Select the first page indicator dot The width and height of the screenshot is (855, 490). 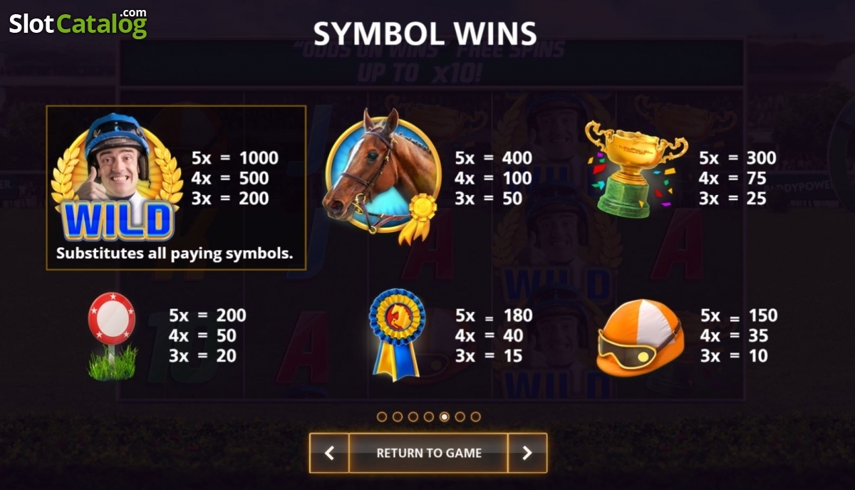click(x=382, y=417)
